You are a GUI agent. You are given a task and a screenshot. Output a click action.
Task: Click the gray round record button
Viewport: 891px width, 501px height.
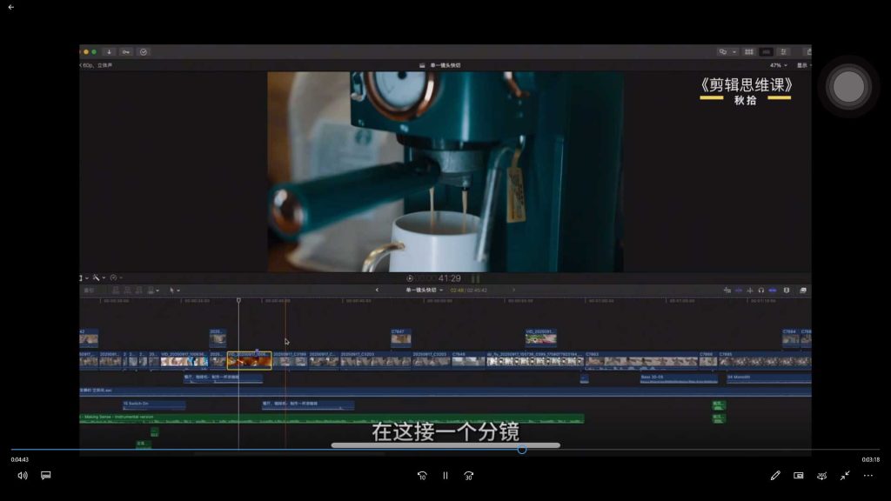click(x=848, y=87)
